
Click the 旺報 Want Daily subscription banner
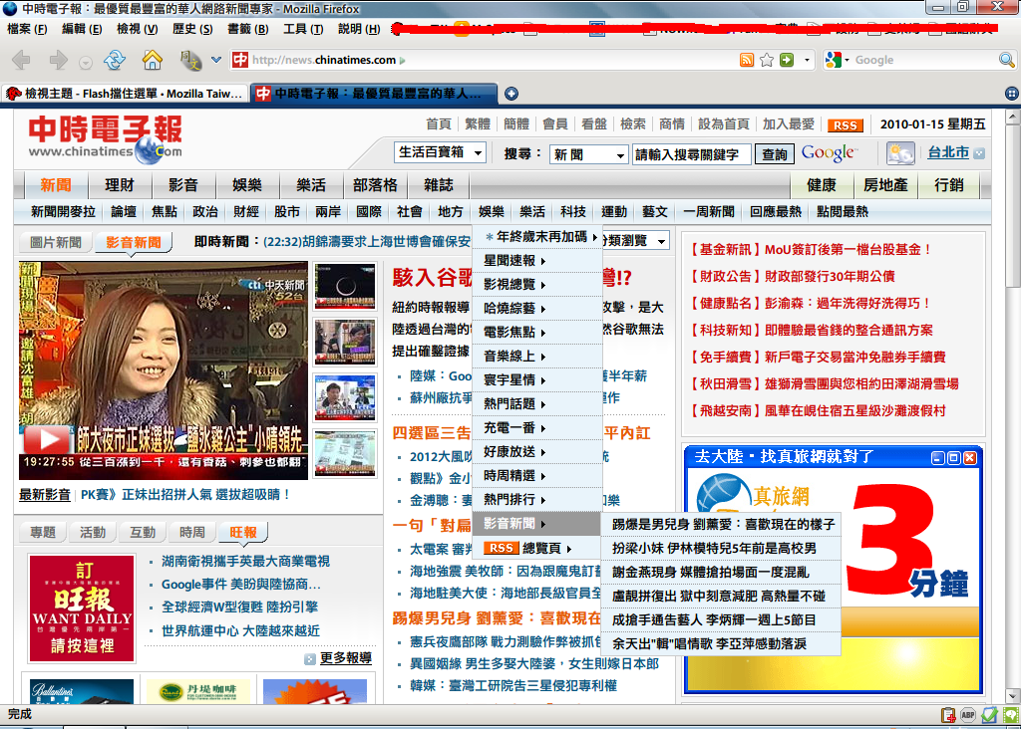(x=82, y=606)
